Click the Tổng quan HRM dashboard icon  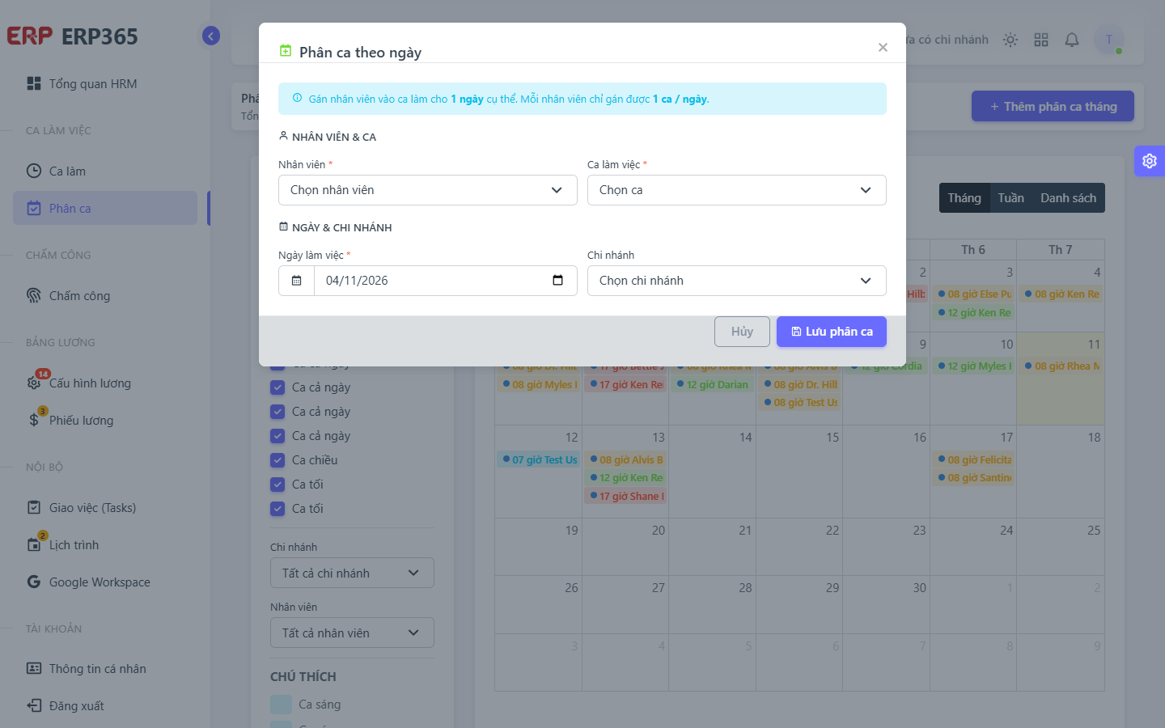34,83
